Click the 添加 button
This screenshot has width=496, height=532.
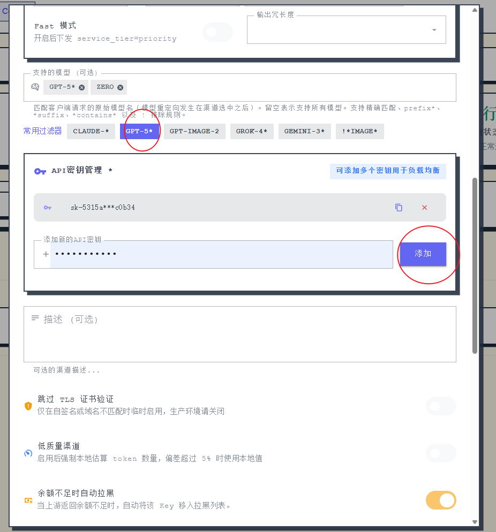[423, 254]
